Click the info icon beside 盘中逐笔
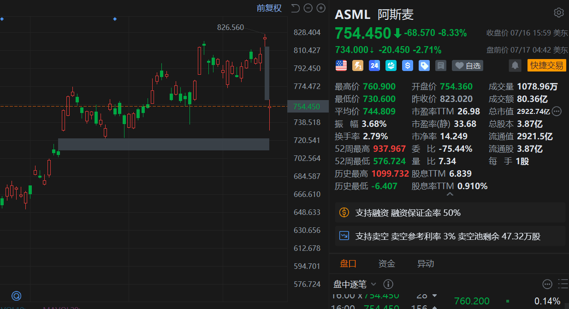The height and width of the screenshot is (309, 569). tap(388, 284)
